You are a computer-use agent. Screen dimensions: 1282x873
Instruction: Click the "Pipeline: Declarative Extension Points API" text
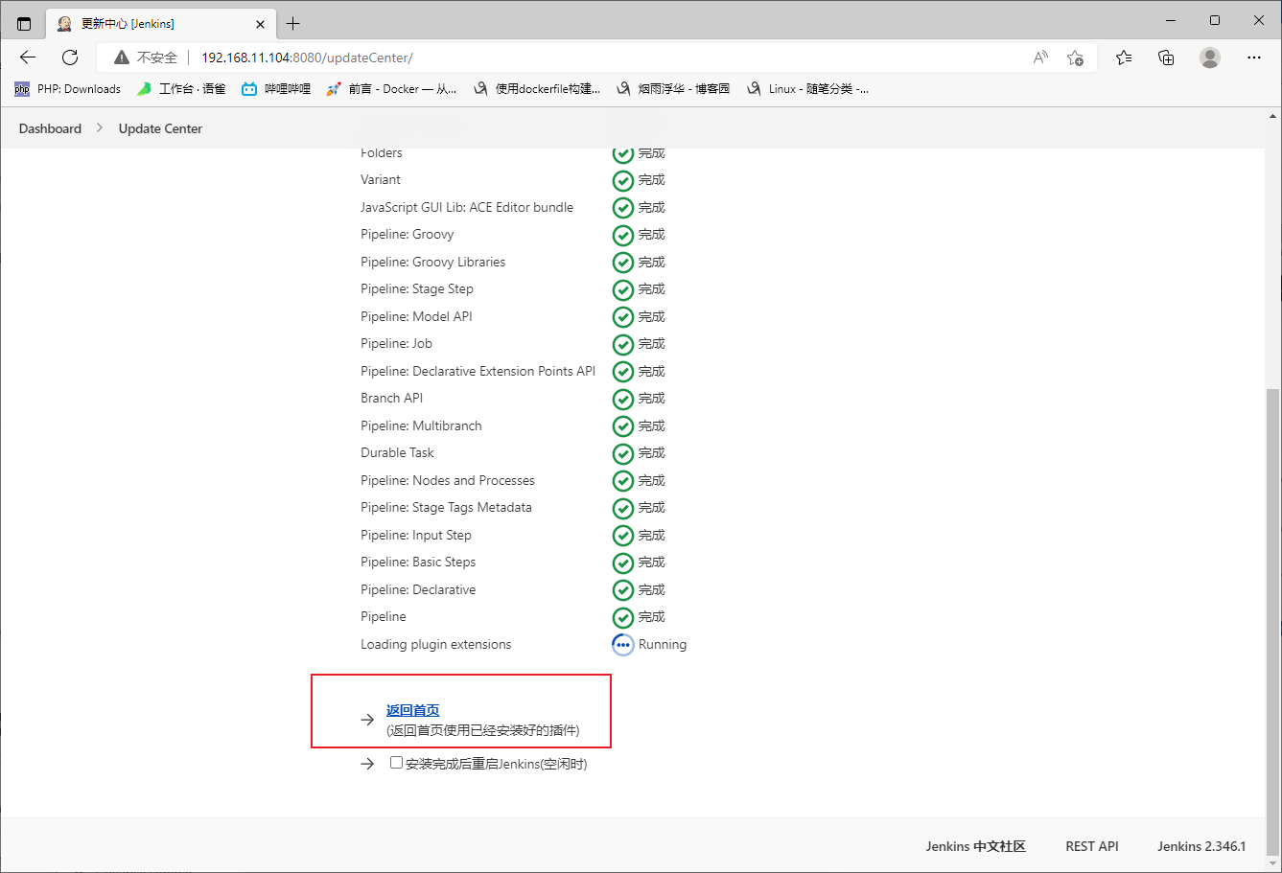pyautogui.click(x=478, y=371)
